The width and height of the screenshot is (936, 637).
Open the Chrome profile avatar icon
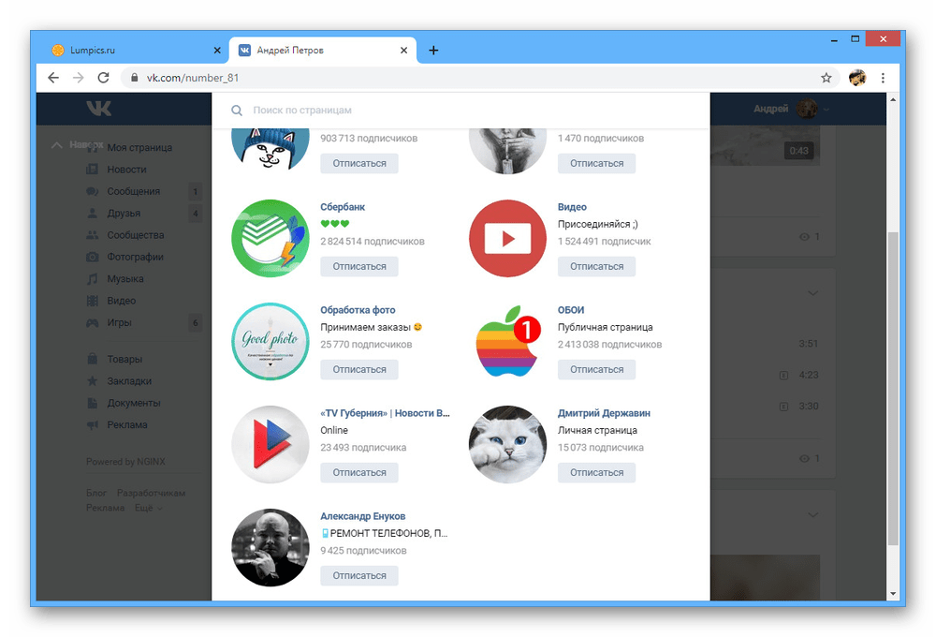click(857, 78)
